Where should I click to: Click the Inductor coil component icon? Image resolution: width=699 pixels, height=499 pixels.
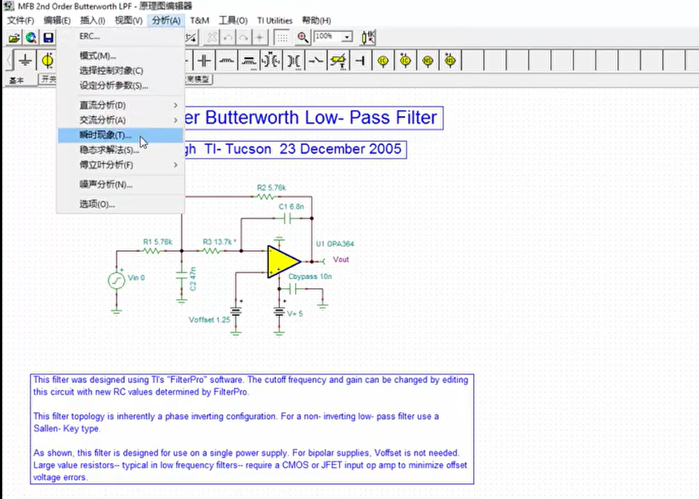coord(227,60)
